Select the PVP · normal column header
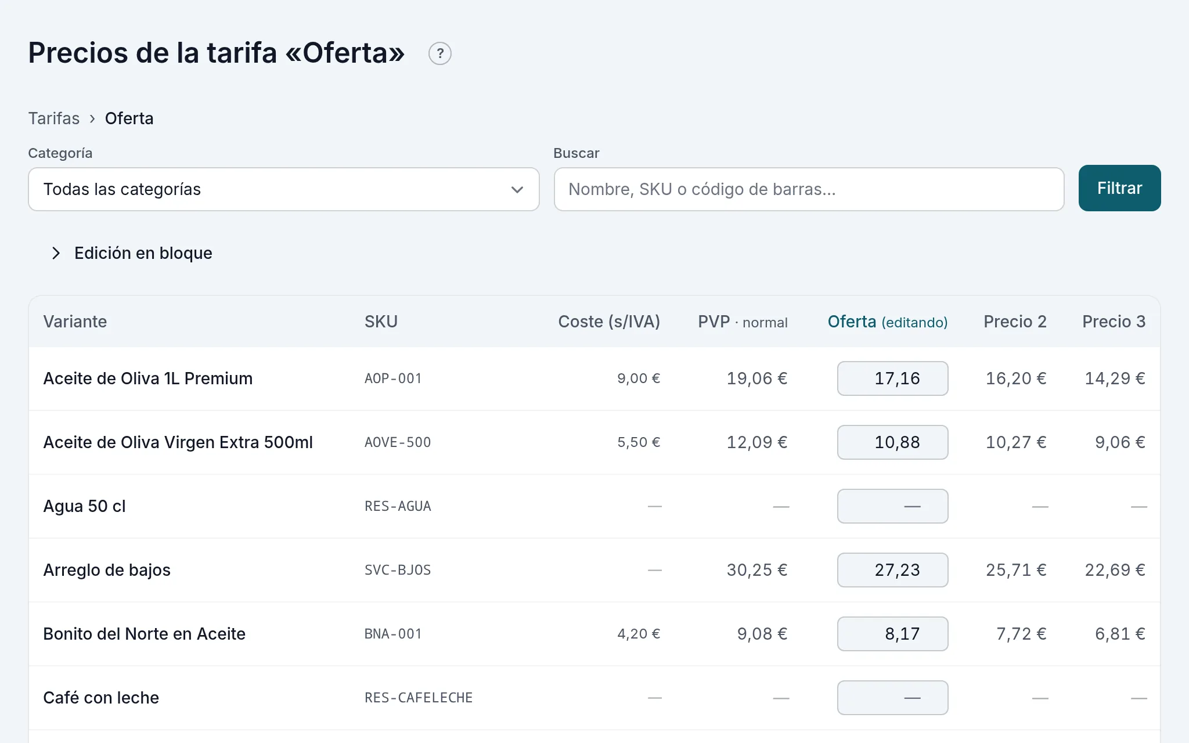This screenshot has width=1189, height=743. (743, 322)
